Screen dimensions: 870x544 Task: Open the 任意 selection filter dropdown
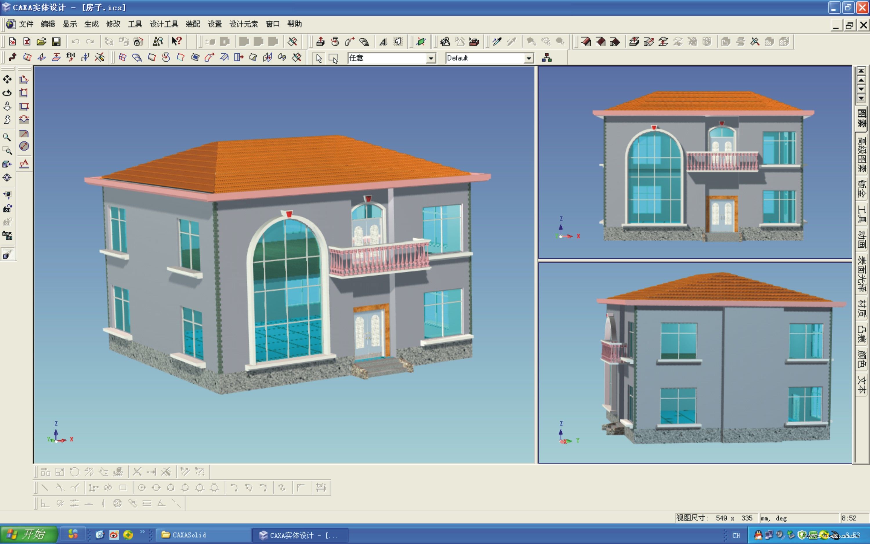(x=431, y=58)
